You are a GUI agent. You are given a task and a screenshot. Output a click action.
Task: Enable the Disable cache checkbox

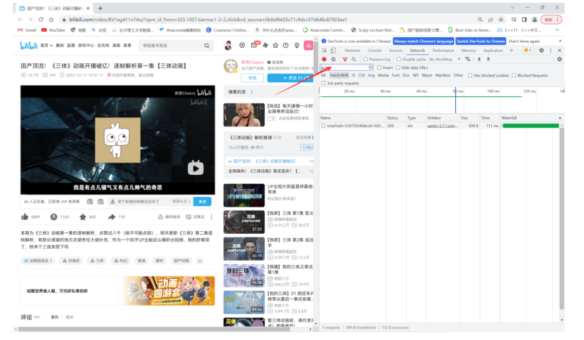[x=398, y=59]
